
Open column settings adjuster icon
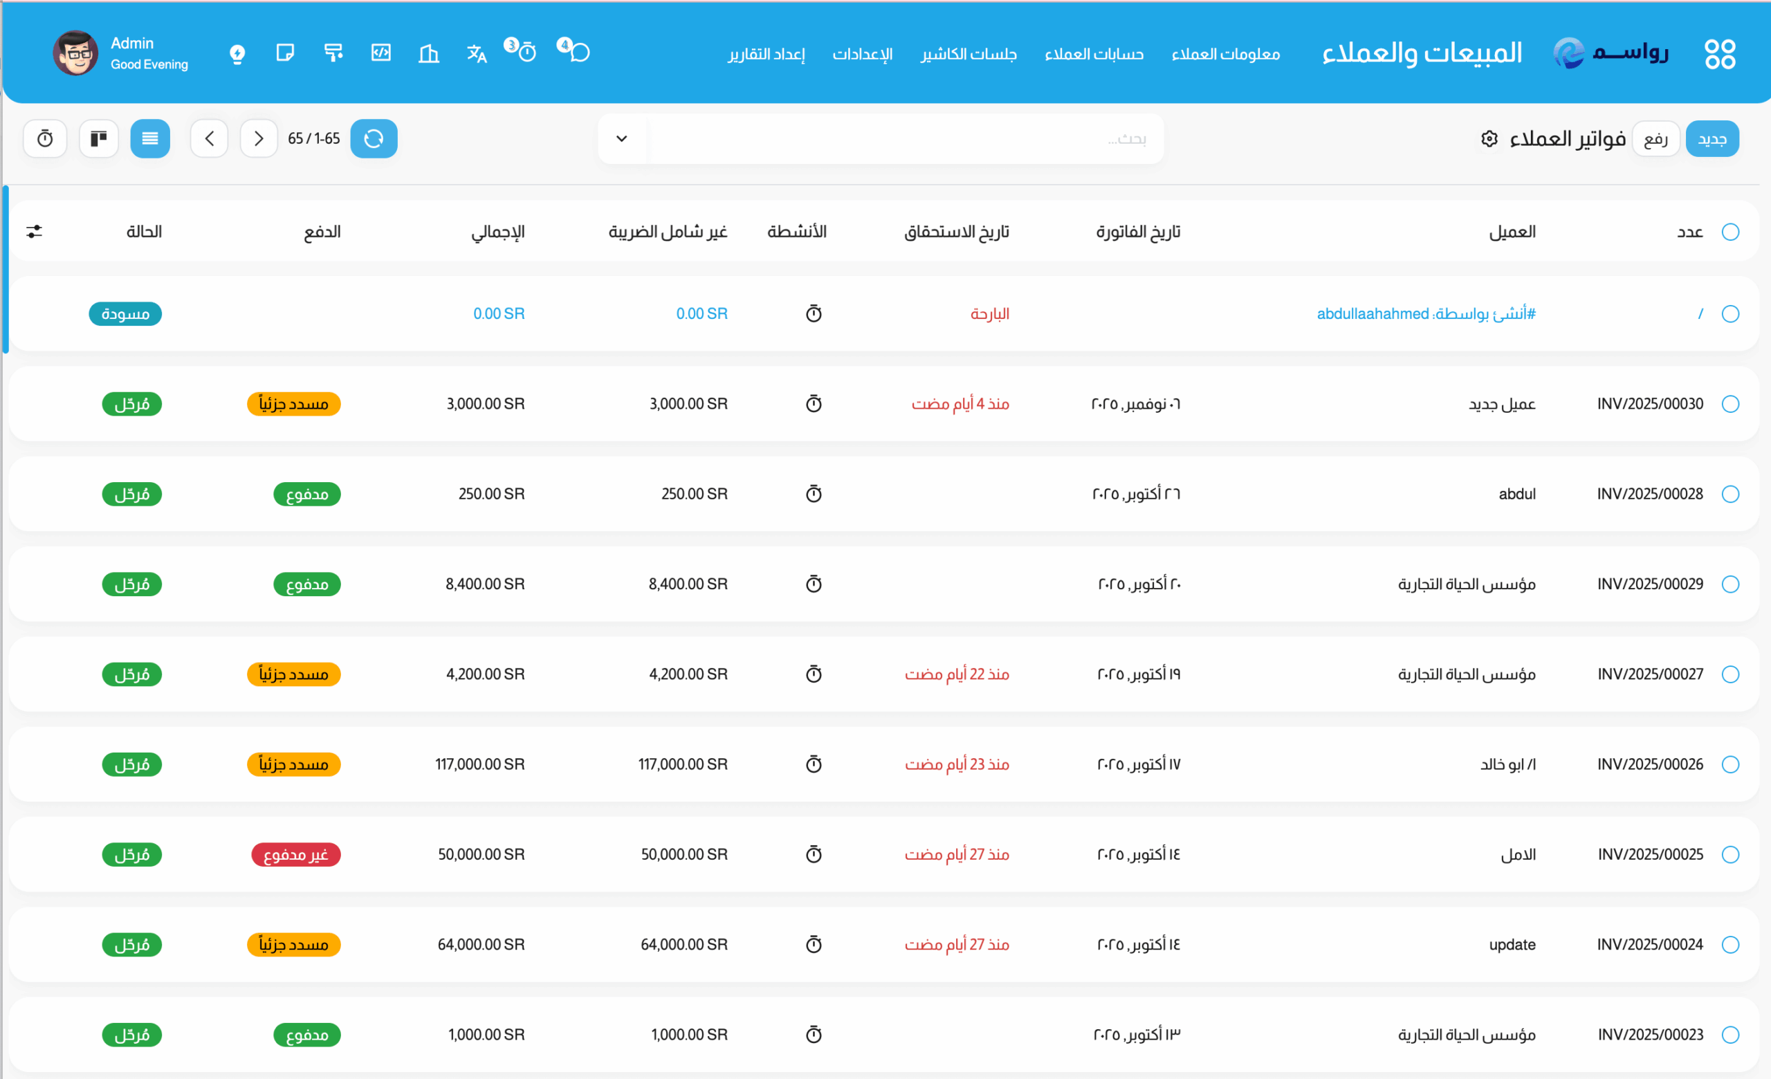35,231
